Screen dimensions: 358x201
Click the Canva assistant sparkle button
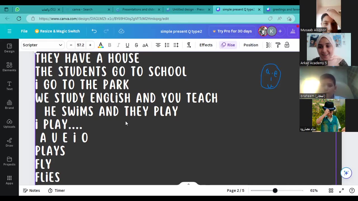346,173
